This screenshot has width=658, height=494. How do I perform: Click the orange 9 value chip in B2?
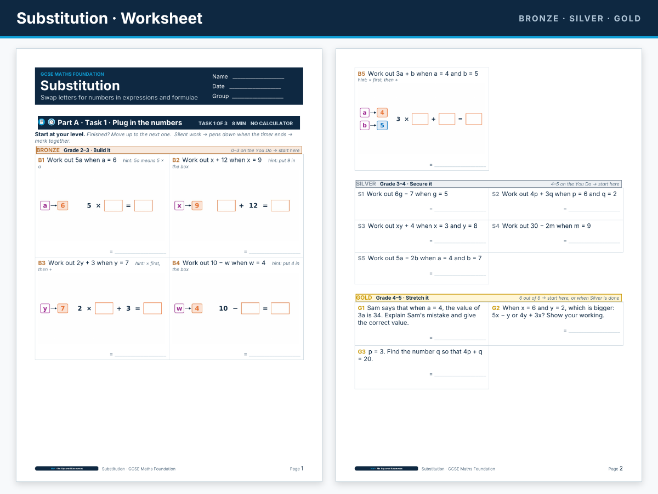tap(197, 205)
